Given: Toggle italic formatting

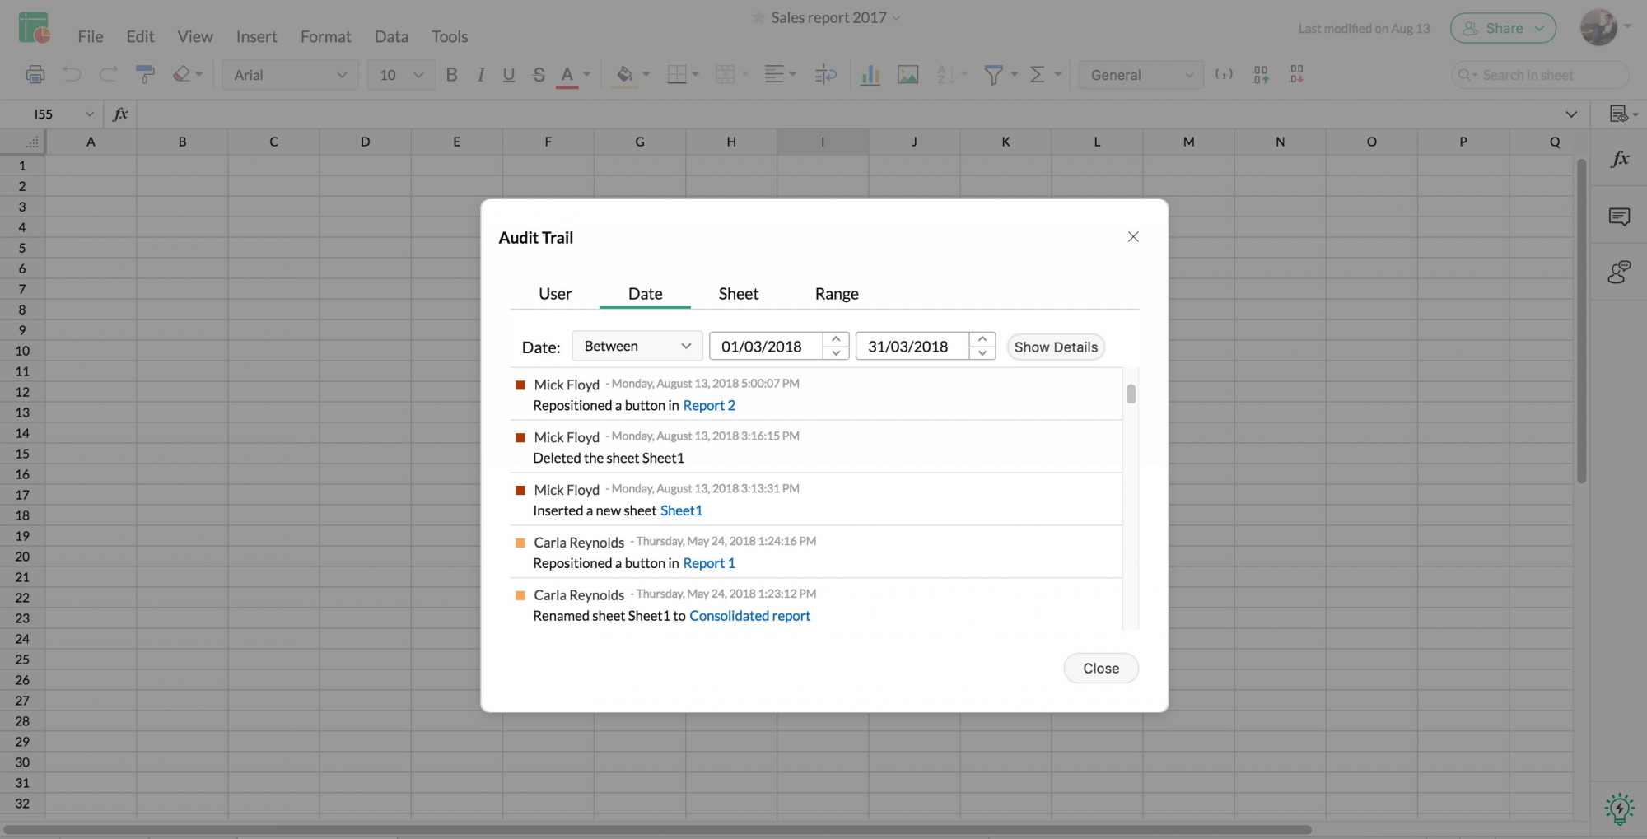Looking at the screenshot, I should pyautogui.click(x=480, y=75).
